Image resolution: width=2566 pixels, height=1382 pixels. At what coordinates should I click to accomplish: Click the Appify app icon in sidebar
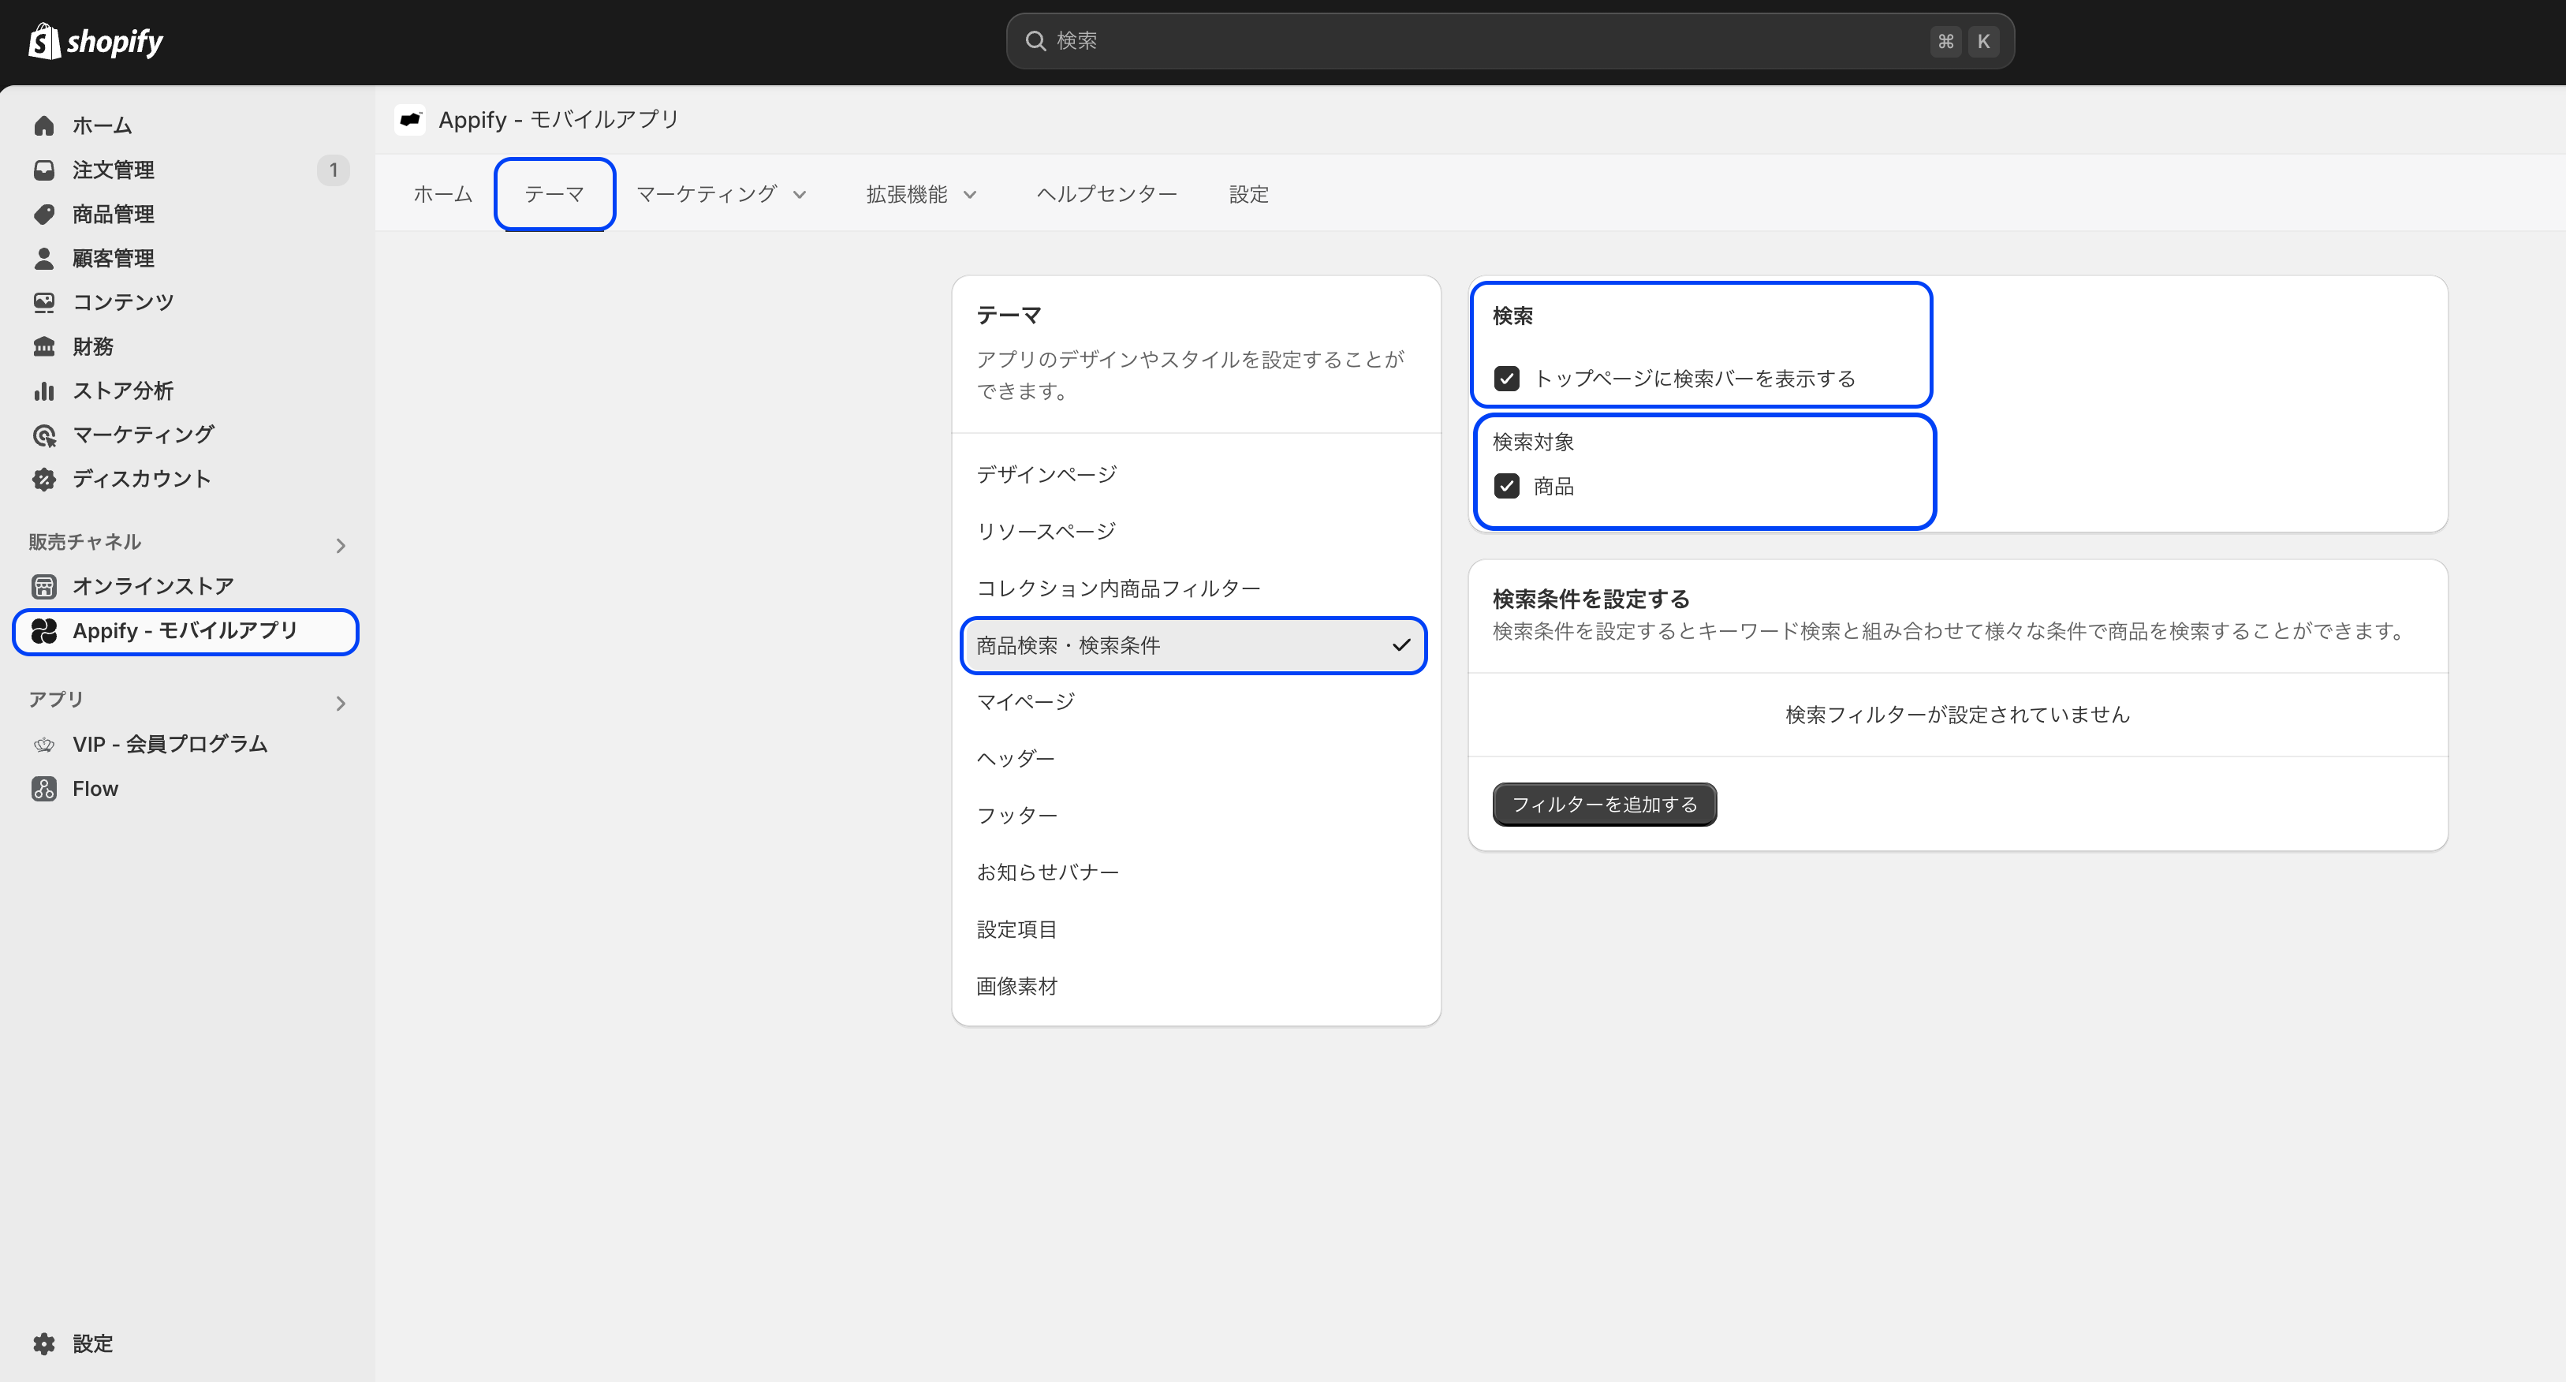tap(44, 631)
